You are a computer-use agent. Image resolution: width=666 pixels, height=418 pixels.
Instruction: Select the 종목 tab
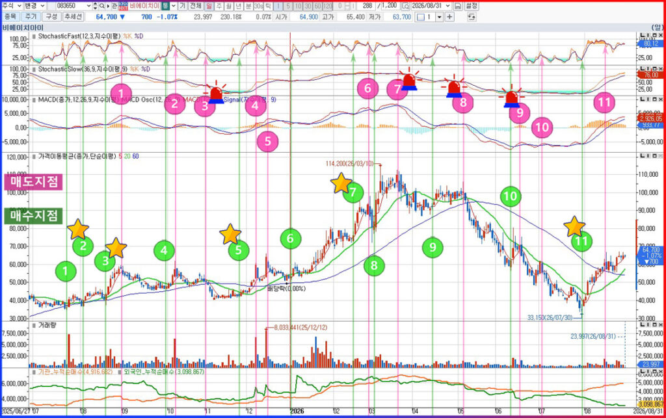10,16
